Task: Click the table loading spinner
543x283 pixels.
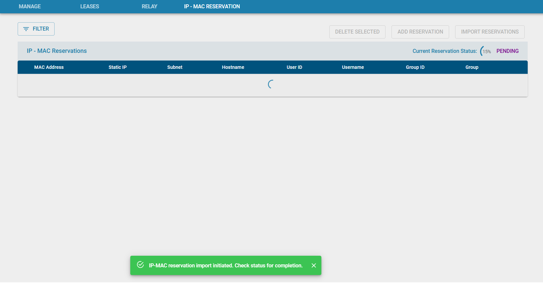Action: [x=271, y=84]
